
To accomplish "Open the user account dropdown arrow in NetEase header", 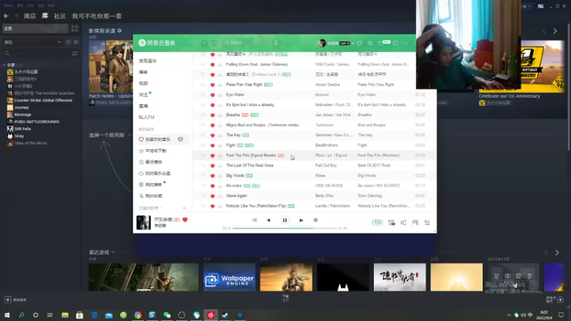I will [353, 44].
